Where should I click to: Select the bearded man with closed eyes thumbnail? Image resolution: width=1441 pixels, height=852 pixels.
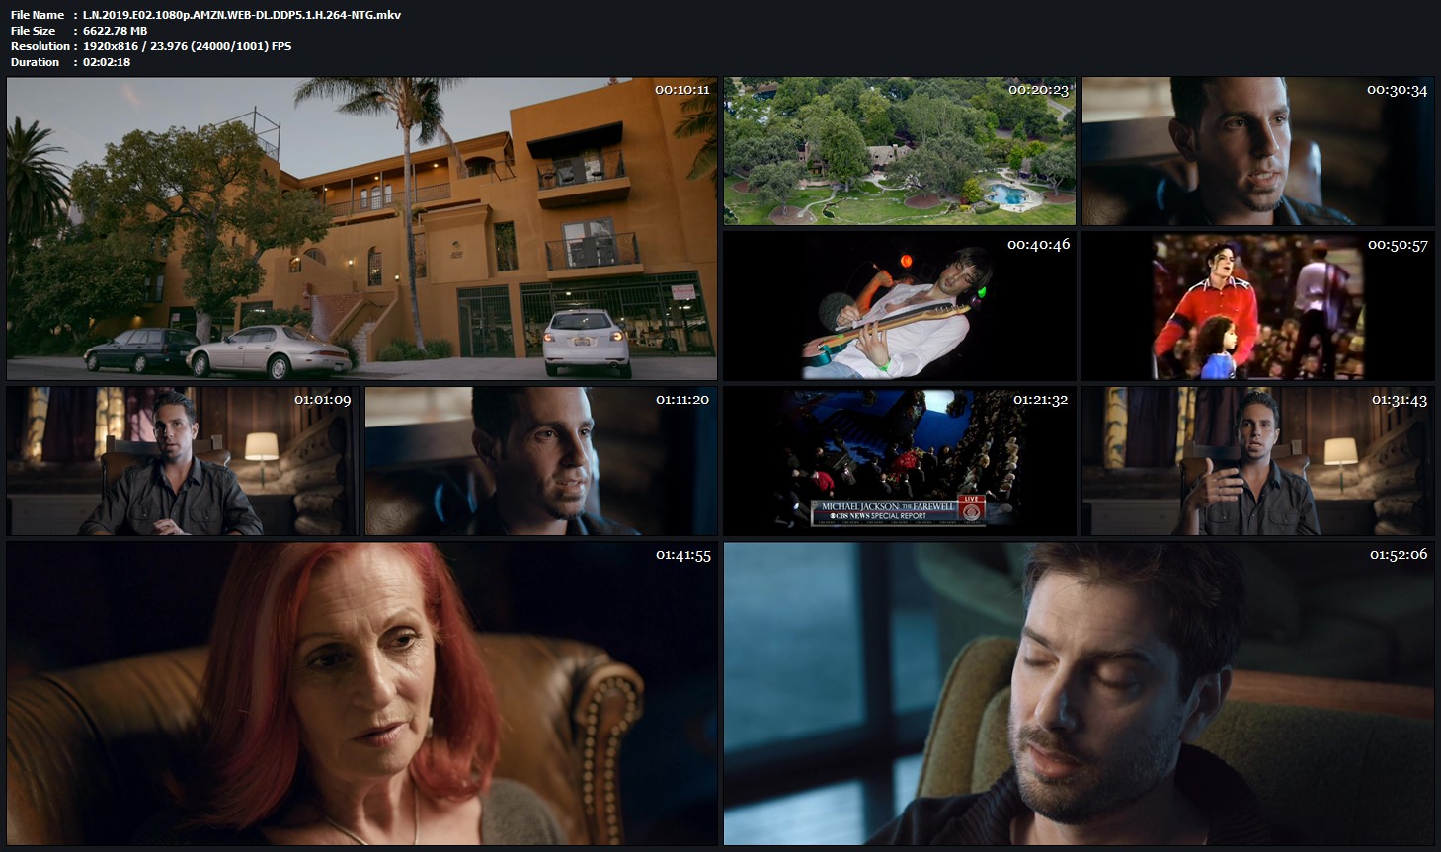1079,693
